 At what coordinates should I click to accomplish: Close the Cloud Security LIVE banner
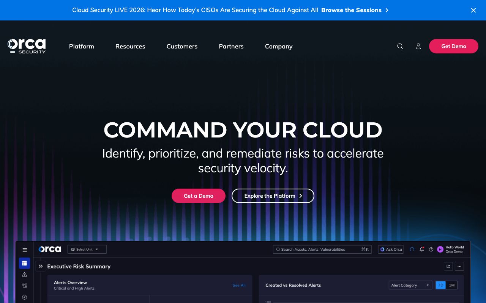(473, 10)
